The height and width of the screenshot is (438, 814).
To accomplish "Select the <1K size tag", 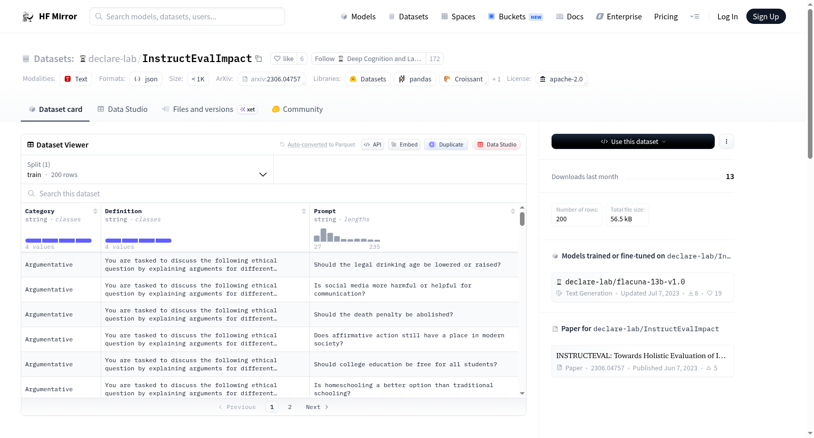I will tap(198, 79).
